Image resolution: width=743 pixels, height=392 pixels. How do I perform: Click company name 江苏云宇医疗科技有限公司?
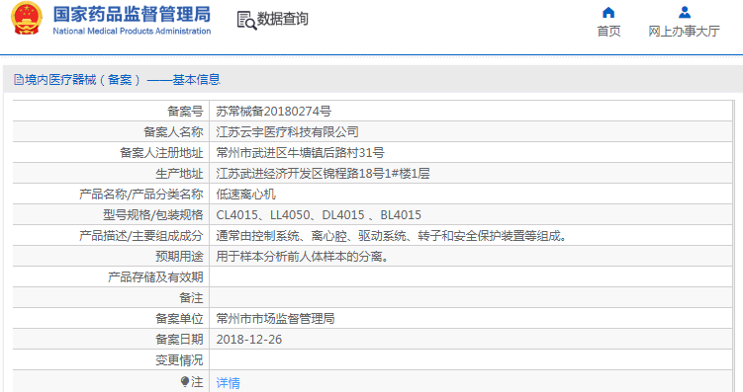(x=287, y=132)
